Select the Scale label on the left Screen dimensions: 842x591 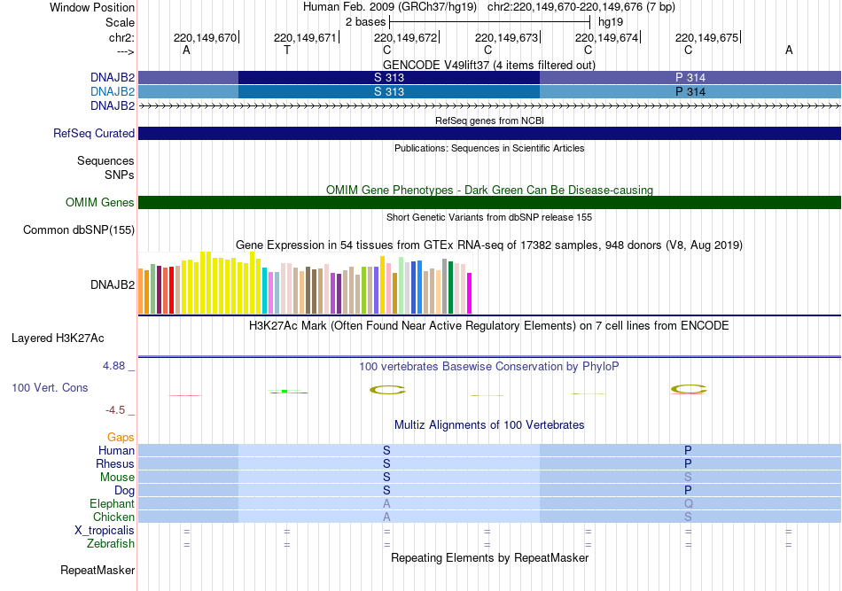pos(120,22)
